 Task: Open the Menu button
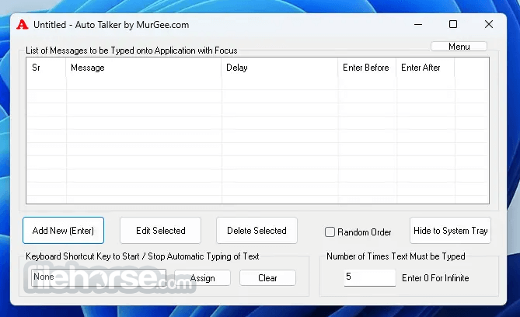pyautogui.click(x=459, y=47)
